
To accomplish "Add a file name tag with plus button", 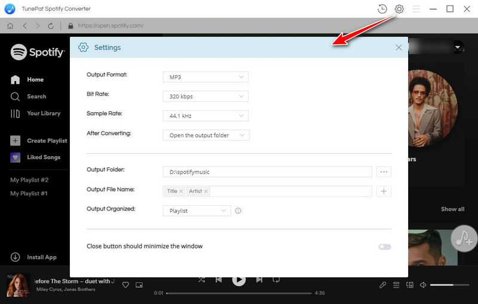I will 384,191.
